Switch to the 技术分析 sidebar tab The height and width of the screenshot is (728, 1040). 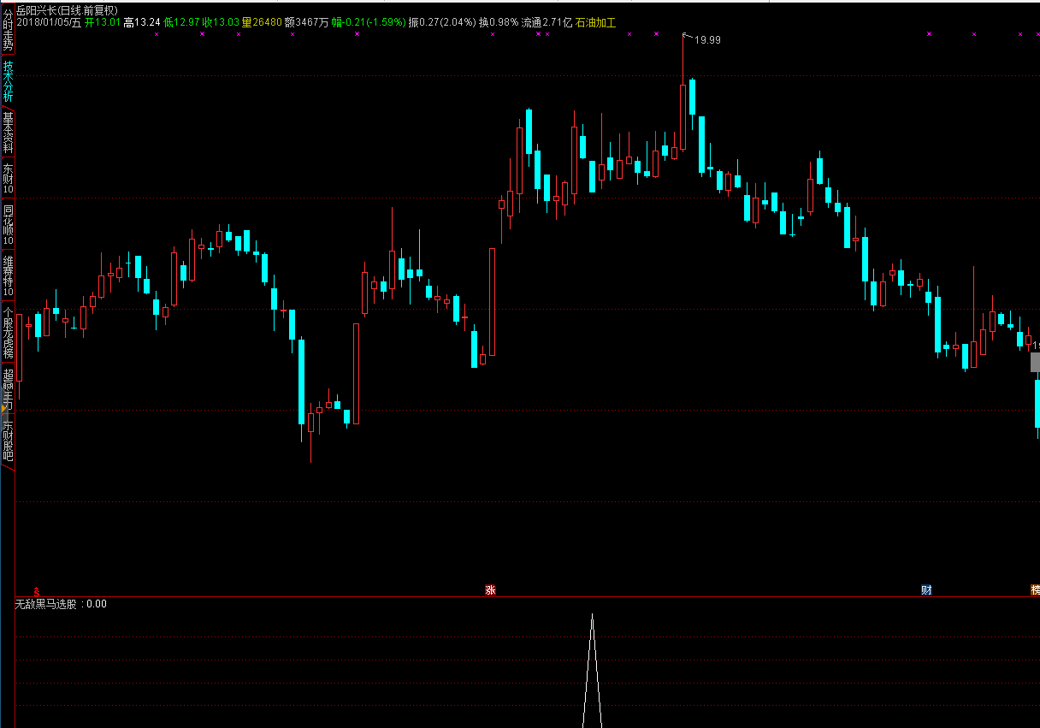pos(8,81)
